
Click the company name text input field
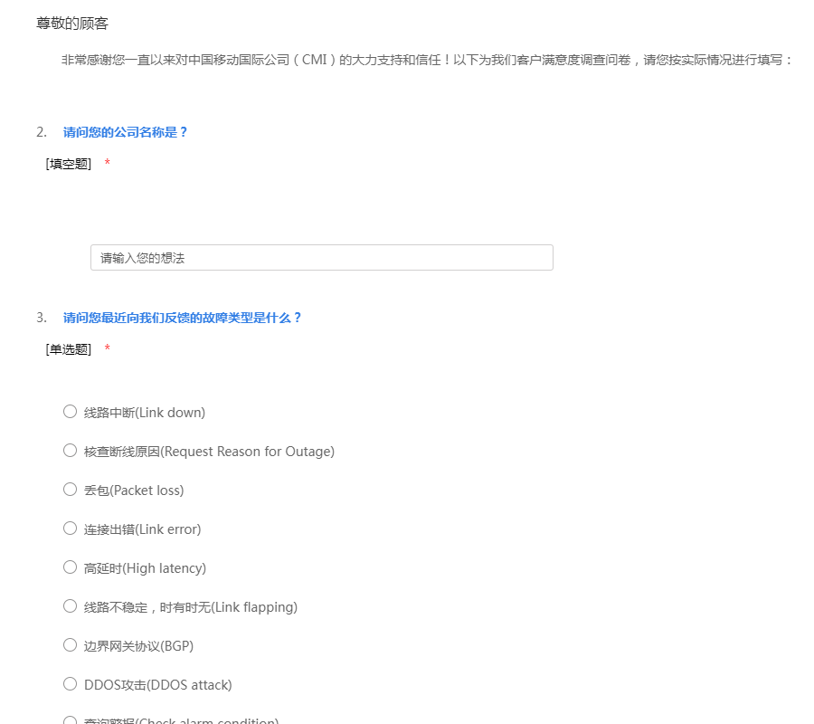[x=321, y=258]
